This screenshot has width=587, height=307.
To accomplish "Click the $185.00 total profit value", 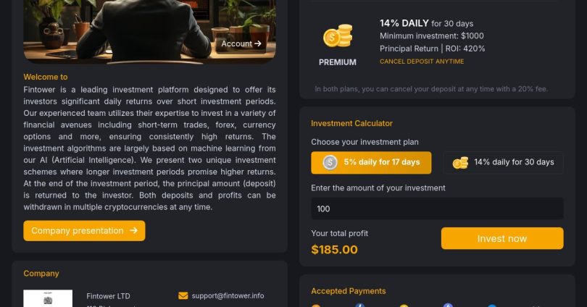I will 334,250.
